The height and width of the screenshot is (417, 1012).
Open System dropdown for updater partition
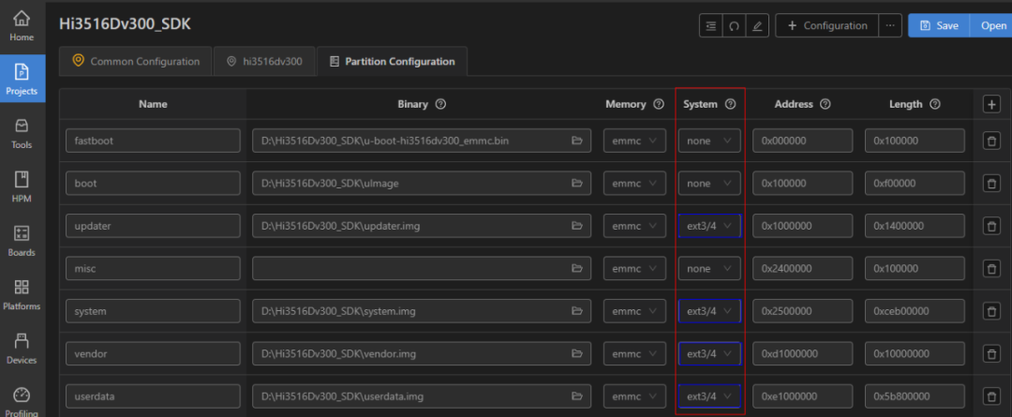(709, 226)
